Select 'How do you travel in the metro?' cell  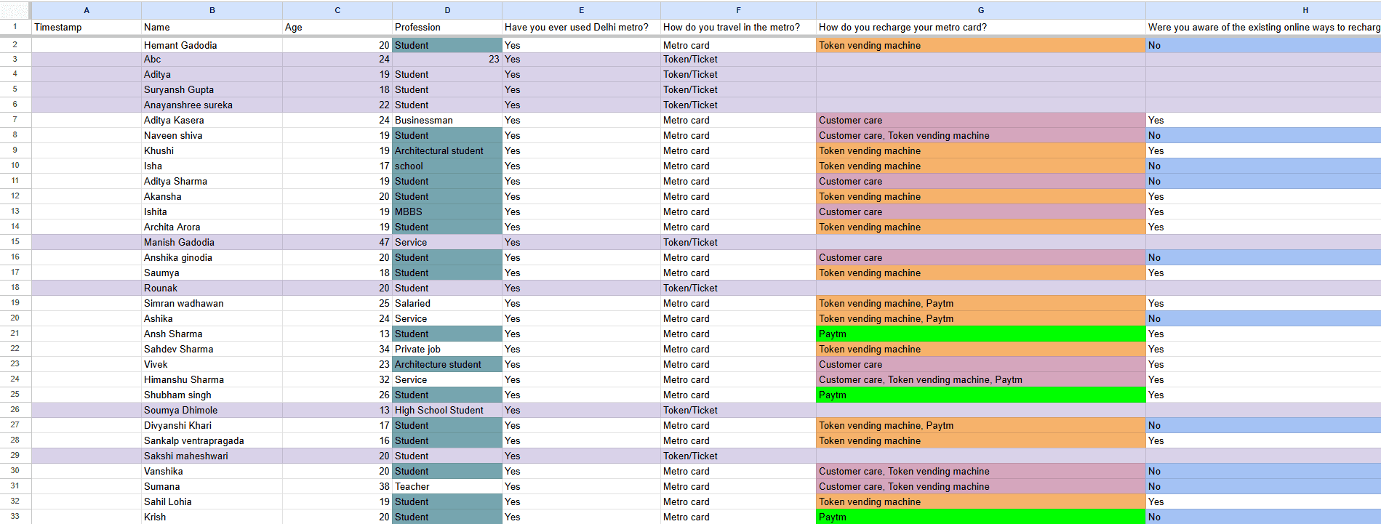pyautogui.click(x=738, y=27)
